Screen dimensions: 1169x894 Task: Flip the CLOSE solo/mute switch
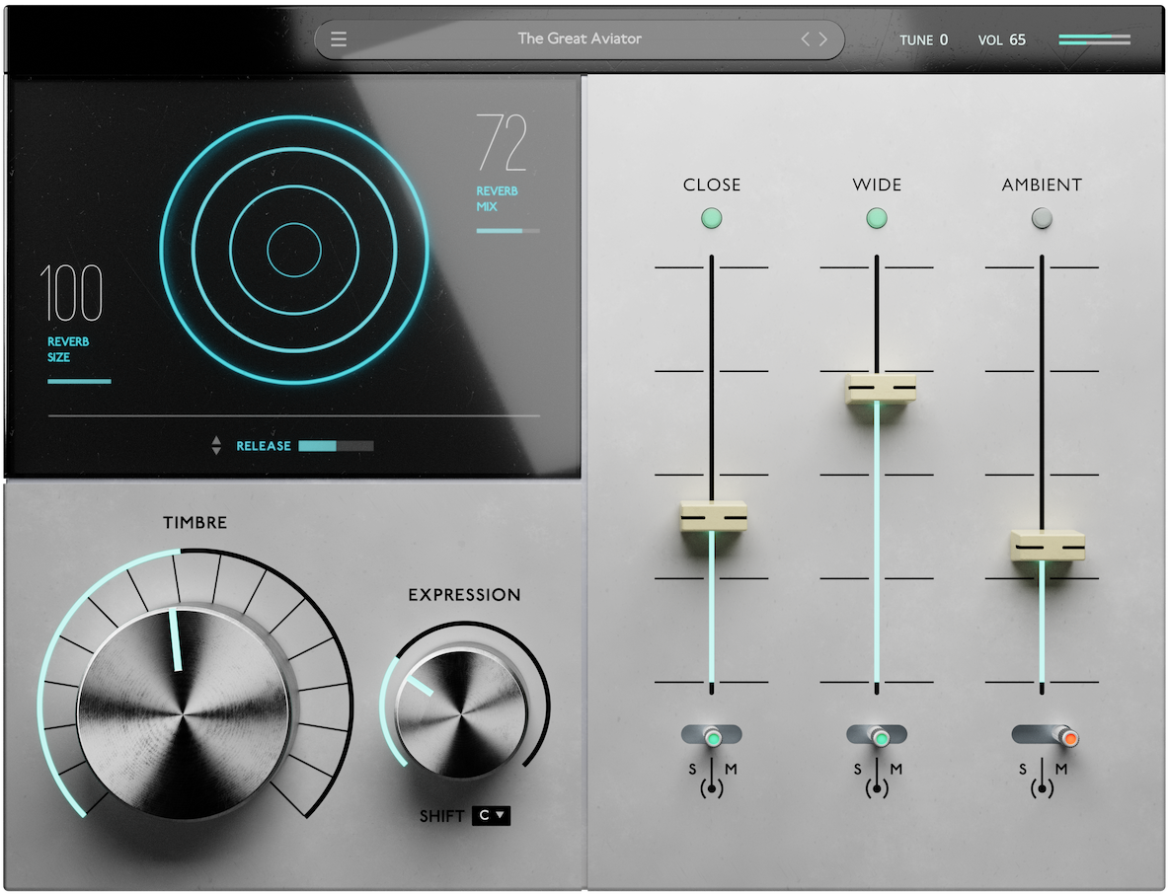(x=711, y=736)
